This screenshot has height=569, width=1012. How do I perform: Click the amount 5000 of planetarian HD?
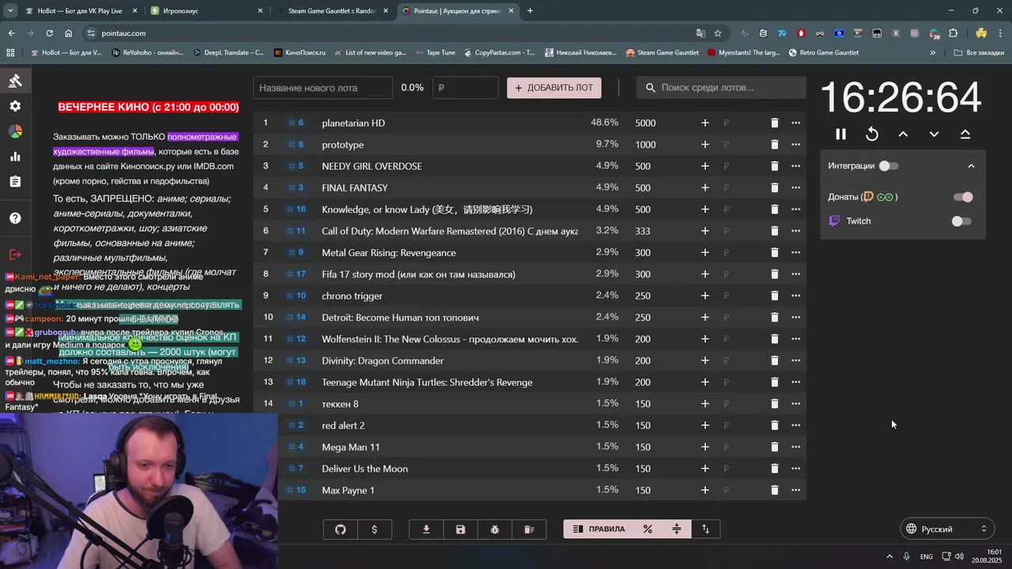(x=645, y=123)
